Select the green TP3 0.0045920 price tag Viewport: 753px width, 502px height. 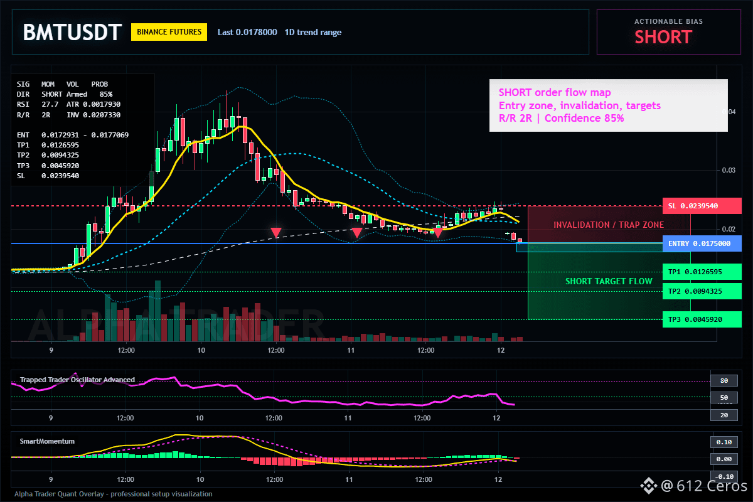tap(702, 319)
